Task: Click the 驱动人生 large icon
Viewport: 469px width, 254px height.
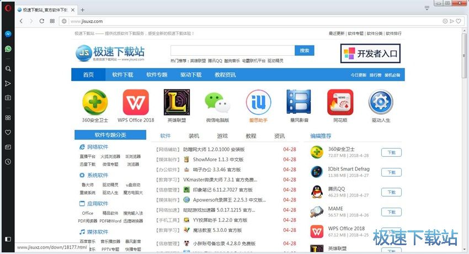Action: pyautogui.click(x=381, y=102)
